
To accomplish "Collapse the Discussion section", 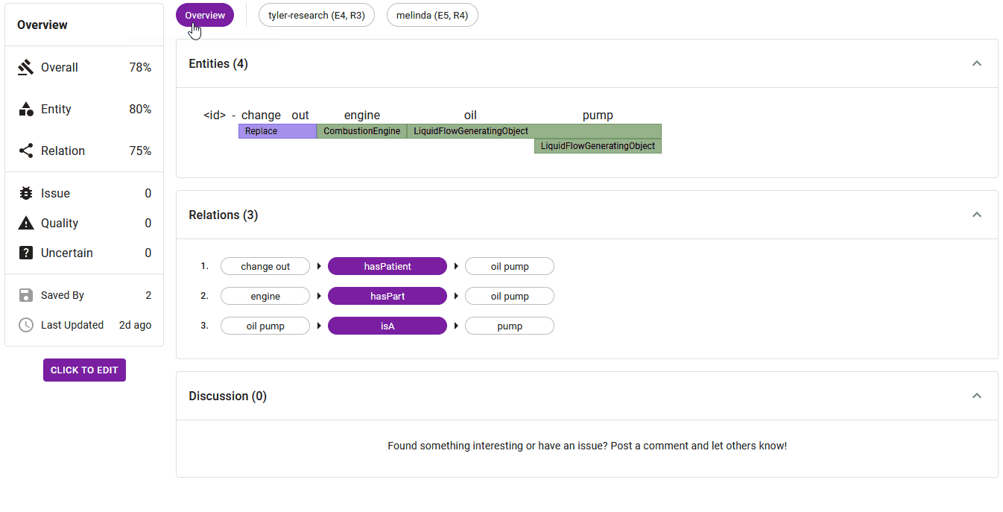I will click(977, 396).
